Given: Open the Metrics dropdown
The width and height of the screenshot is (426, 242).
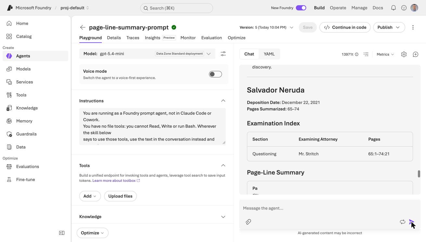Looking at the screenshot, I should click(385, 54).
